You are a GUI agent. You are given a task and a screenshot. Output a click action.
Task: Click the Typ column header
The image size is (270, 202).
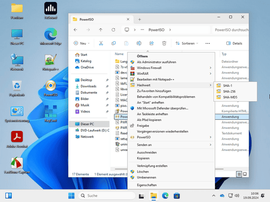(x=224, y=54)
